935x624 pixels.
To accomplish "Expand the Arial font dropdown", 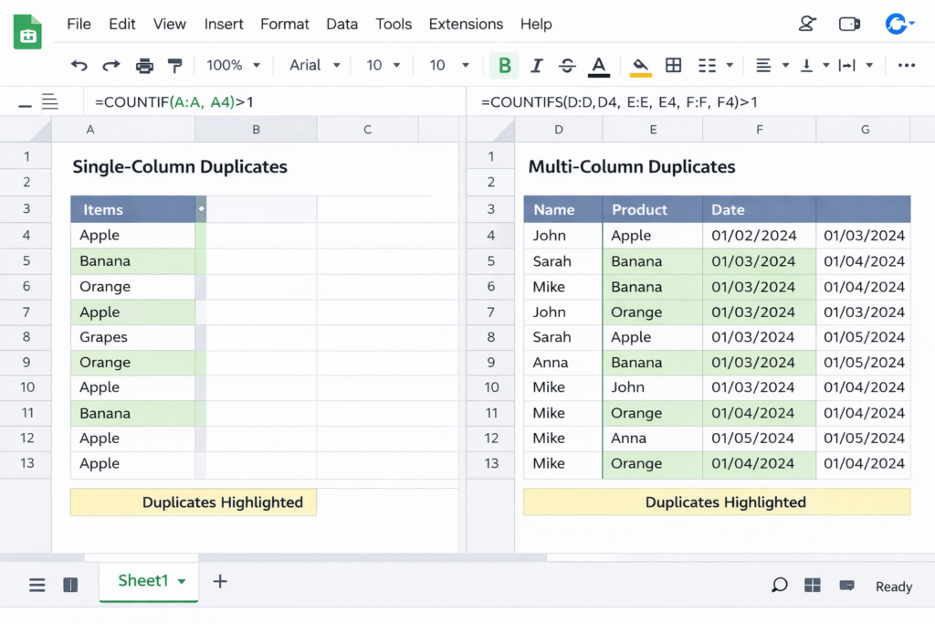I will (x=314, y=65).
